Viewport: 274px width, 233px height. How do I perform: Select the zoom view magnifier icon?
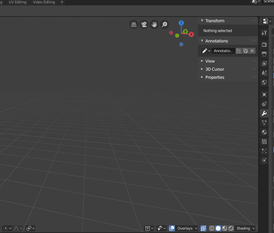coord(164,24)
